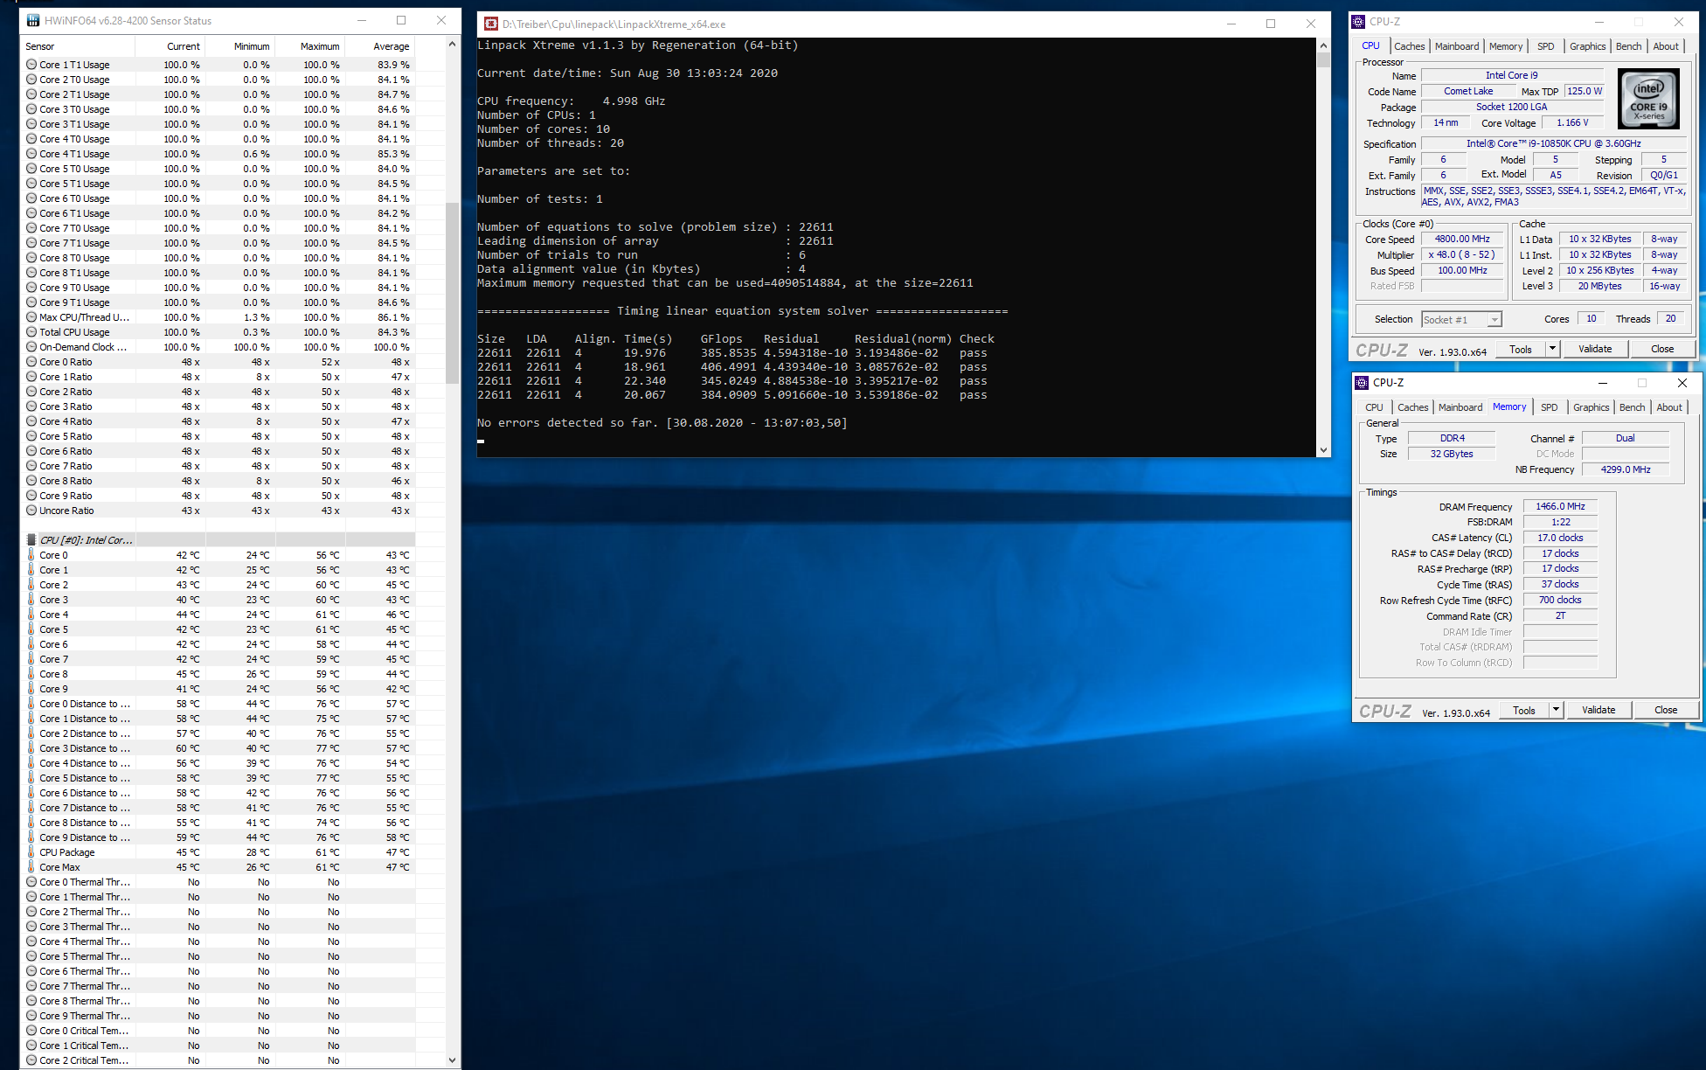This screenshot has height=1070, width=1706.
Task: Click the Maximum column header in HWiNFO
Action: [x=320, y=46]
